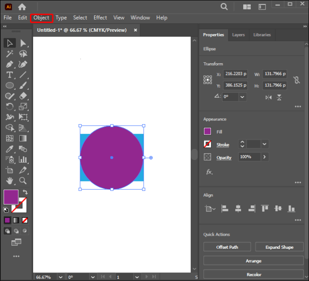Set paint type to Color
This screenshot has height=281, width=309.
coord(7,220)
